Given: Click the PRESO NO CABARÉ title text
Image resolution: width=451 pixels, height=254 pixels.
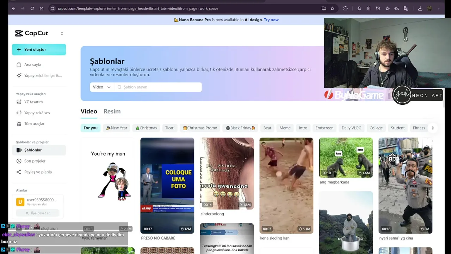Looking at the screenshot, I should click(158, 238).
